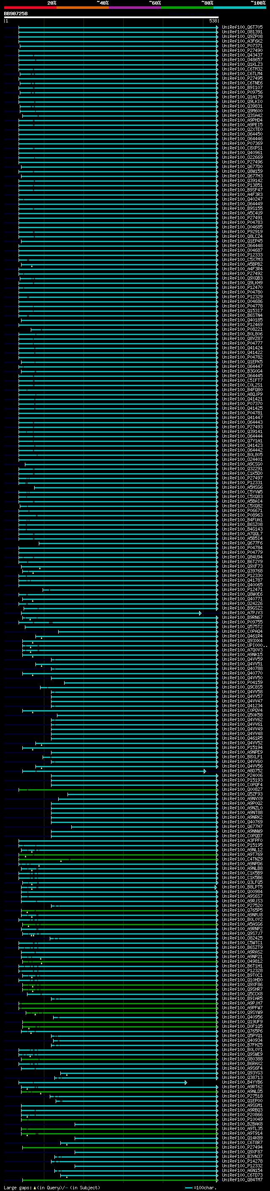Select UniRef100_P13851 entry
This screenshot has width=270, height=1191.
coord(242,185)
